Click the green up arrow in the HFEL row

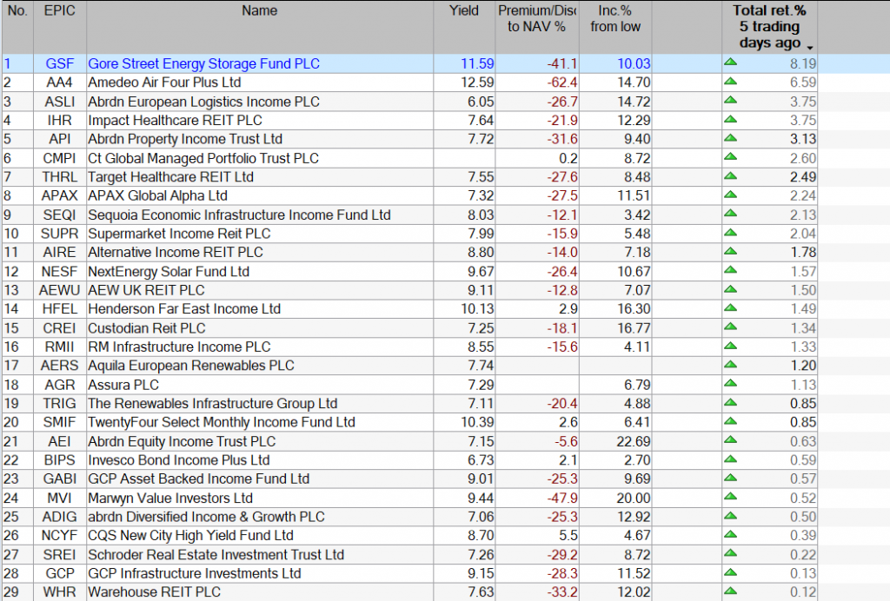point(730,307)
